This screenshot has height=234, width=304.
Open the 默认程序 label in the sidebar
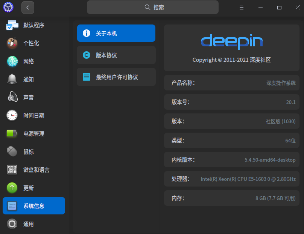pos(34,25)
